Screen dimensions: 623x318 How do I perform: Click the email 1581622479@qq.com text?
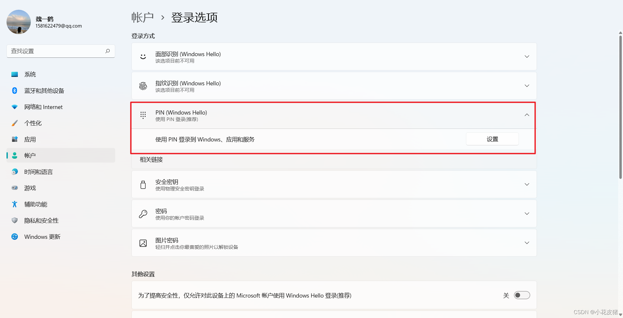(59, 26)
